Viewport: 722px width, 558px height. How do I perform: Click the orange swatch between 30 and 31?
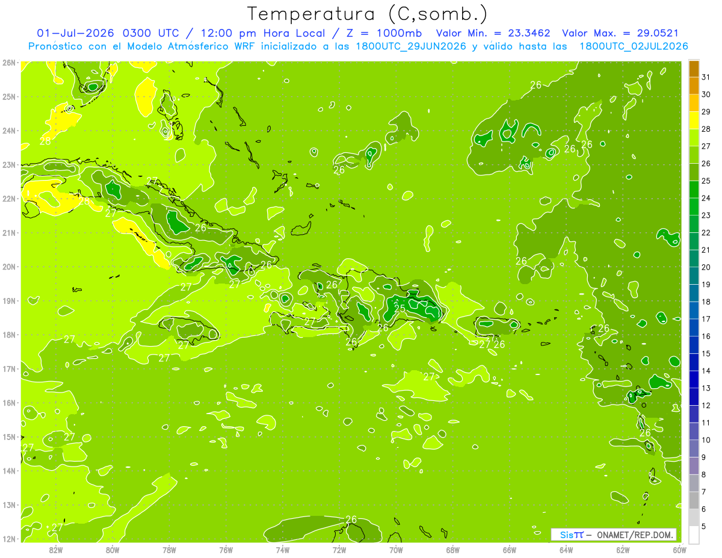[694, 86]
